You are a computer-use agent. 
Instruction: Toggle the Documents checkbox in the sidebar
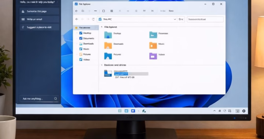(81, 38)
